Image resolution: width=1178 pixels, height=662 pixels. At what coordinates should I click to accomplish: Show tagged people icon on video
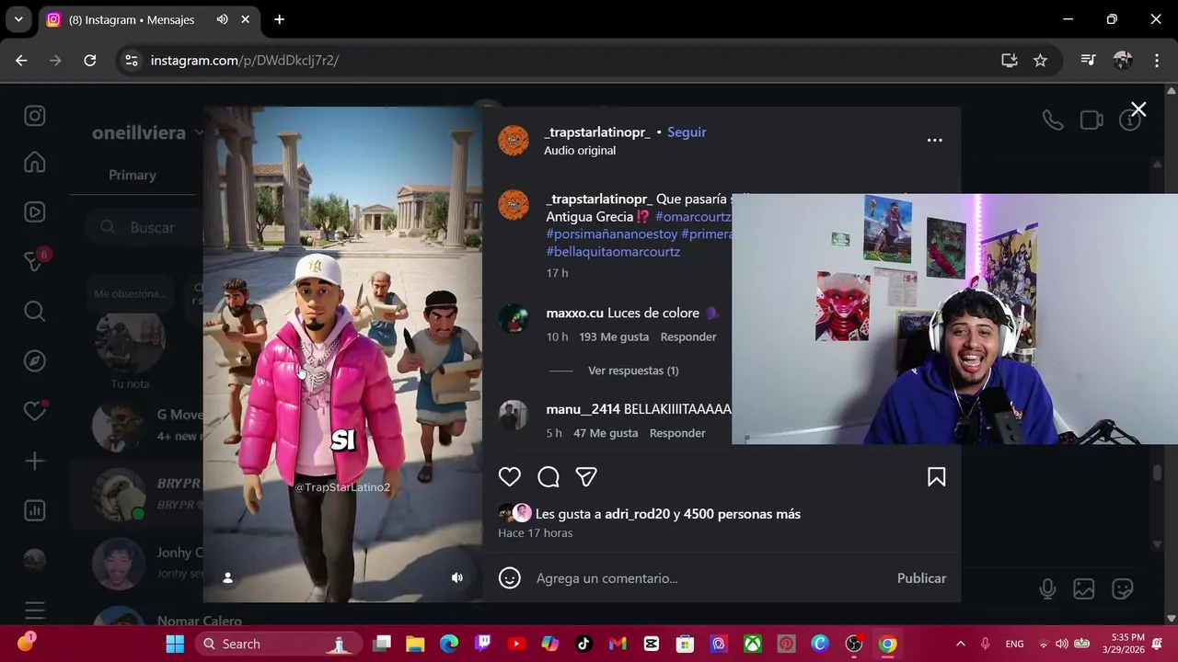click(x=227, y=577)
